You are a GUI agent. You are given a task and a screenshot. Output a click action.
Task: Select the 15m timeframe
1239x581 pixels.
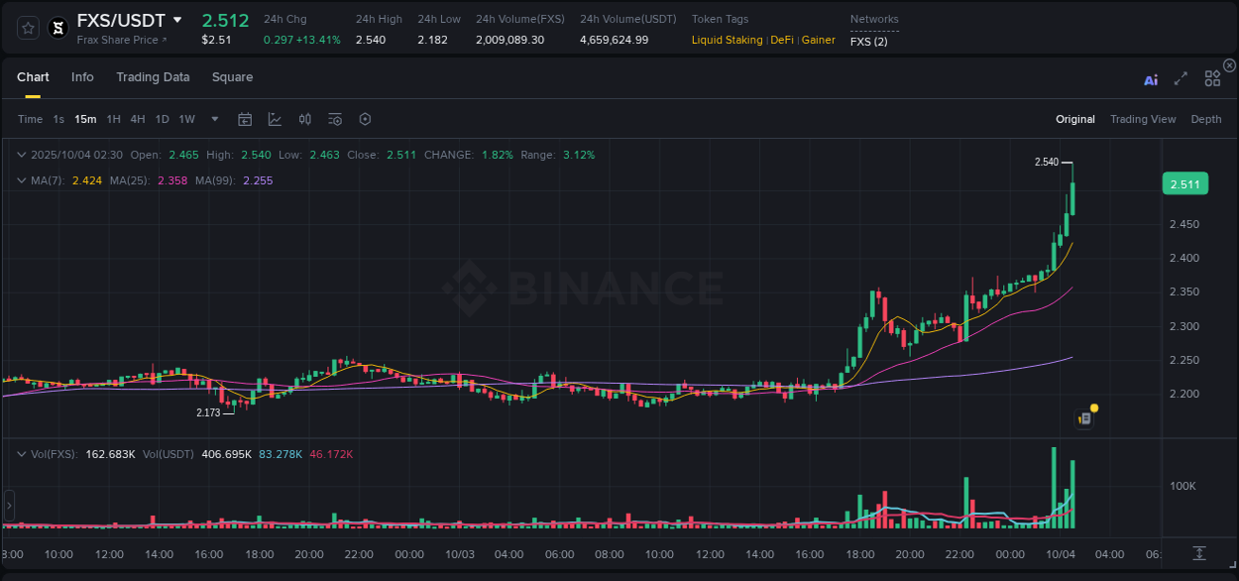85,119
